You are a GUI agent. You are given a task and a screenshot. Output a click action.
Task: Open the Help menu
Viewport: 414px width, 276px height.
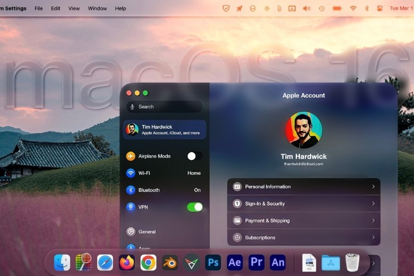pos(120,8)
